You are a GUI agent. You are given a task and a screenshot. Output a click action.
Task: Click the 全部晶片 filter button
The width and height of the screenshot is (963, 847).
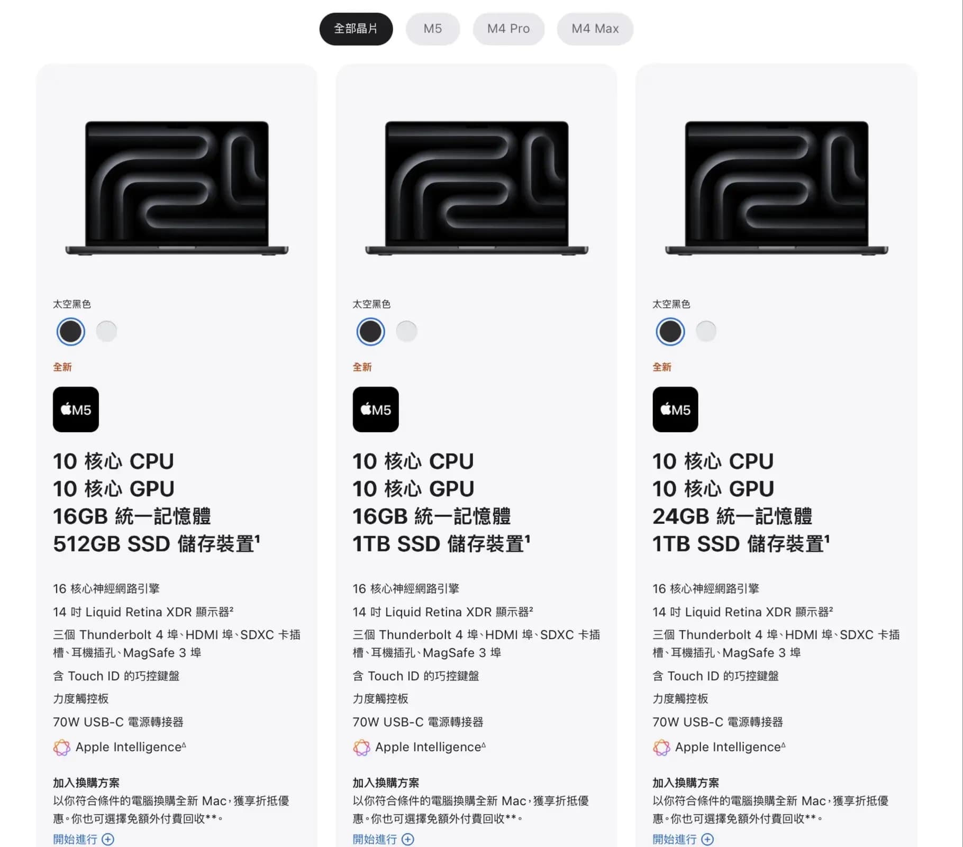356,29
